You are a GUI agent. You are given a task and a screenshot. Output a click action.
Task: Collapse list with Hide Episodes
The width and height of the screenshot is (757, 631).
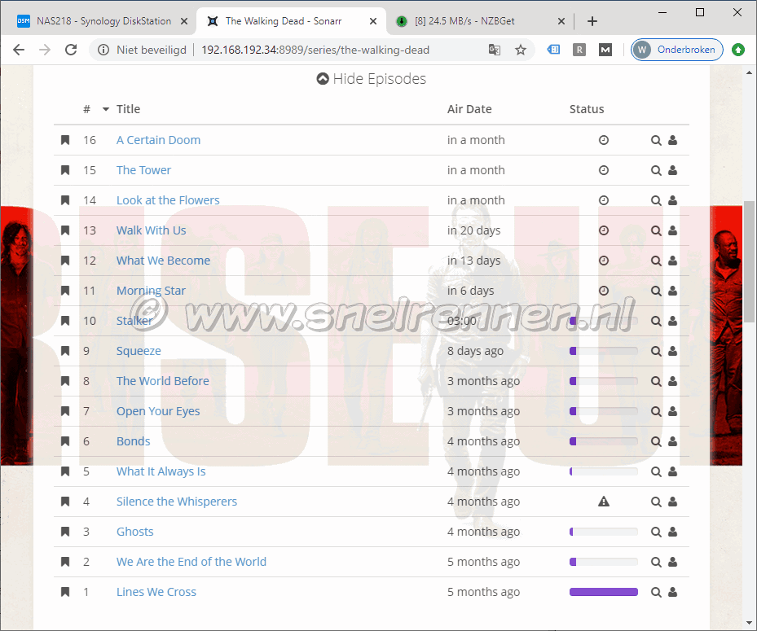tap(372, 79)
